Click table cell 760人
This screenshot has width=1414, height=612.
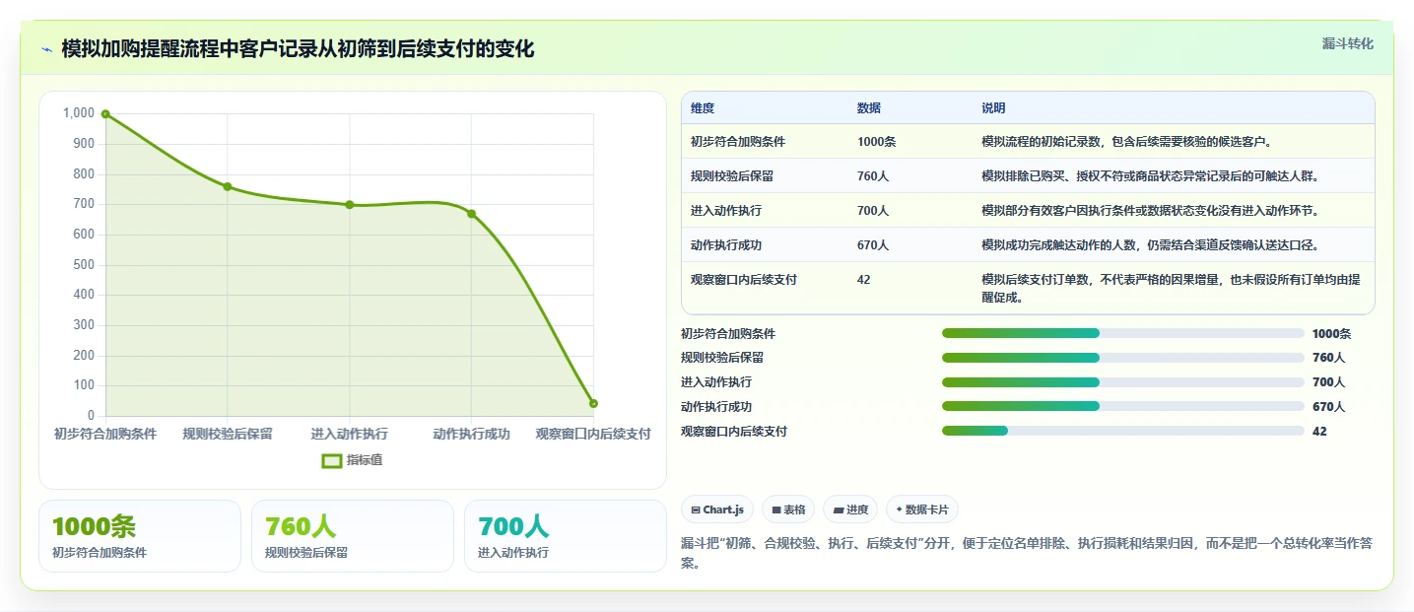(x=873, y=176)
